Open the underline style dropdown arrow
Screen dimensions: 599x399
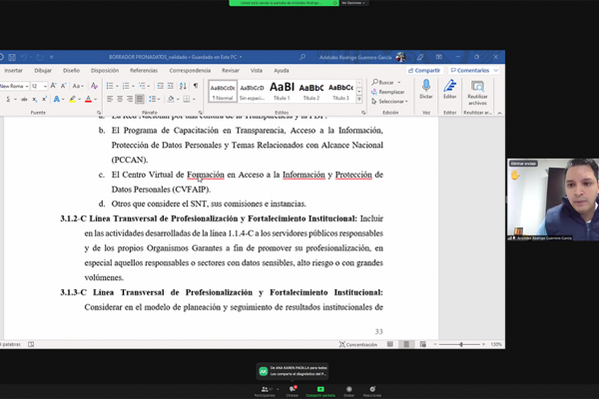coord(15,100)
